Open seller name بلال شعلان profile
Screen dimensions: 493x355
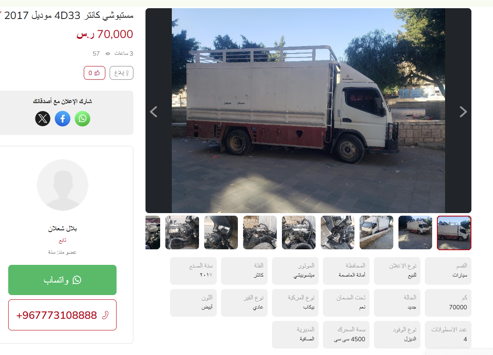62,228
